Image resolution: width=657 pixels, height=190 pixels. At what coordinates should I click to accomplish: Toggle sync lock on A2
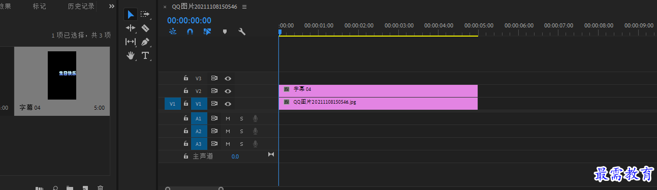coord(214,131)
